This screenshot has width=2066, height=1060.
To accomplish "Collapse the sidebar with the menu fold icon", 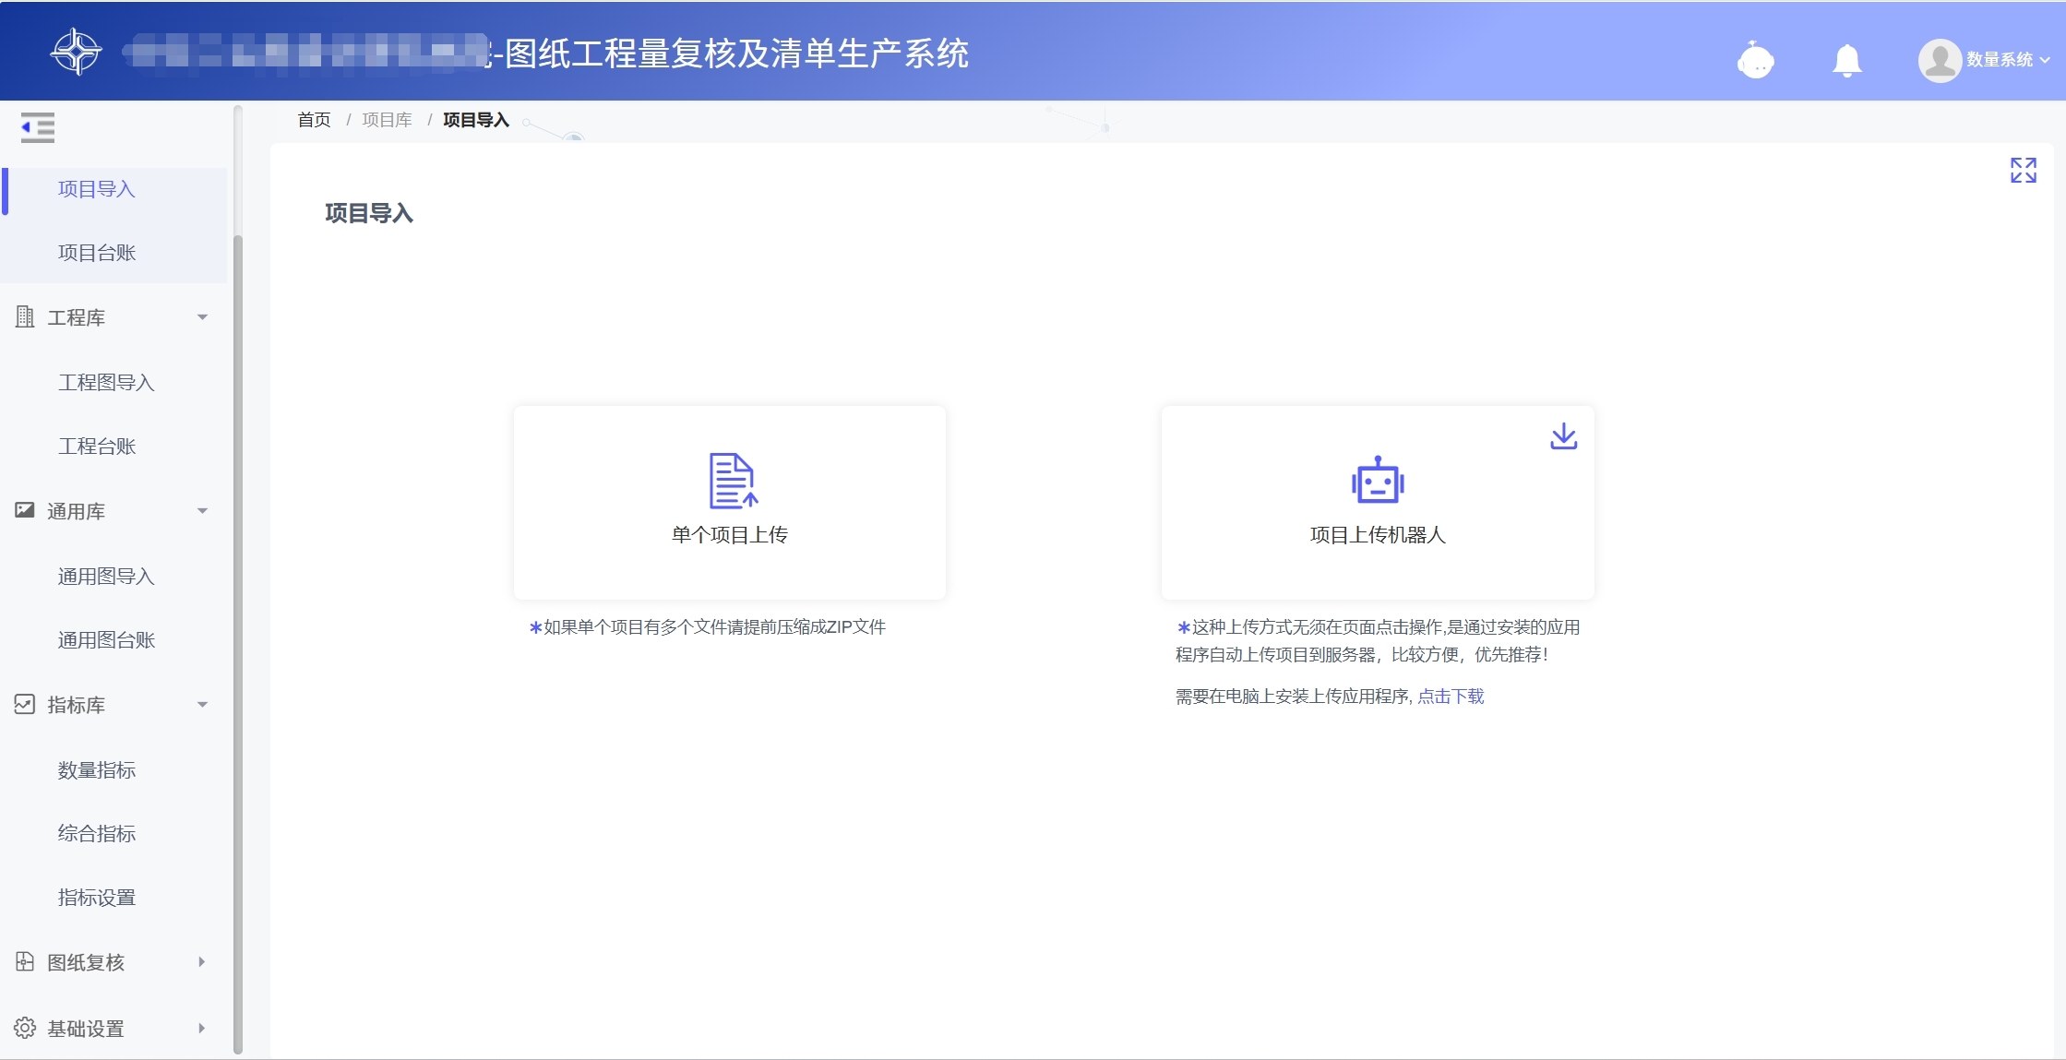I will tap(38, 127).
